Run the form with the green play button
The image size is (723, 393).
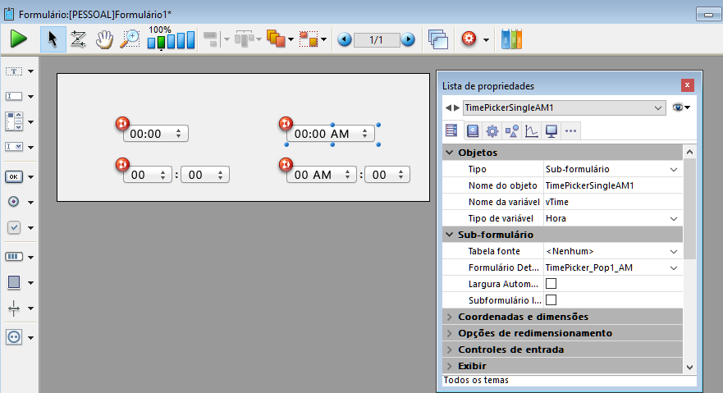pos(19,39)
